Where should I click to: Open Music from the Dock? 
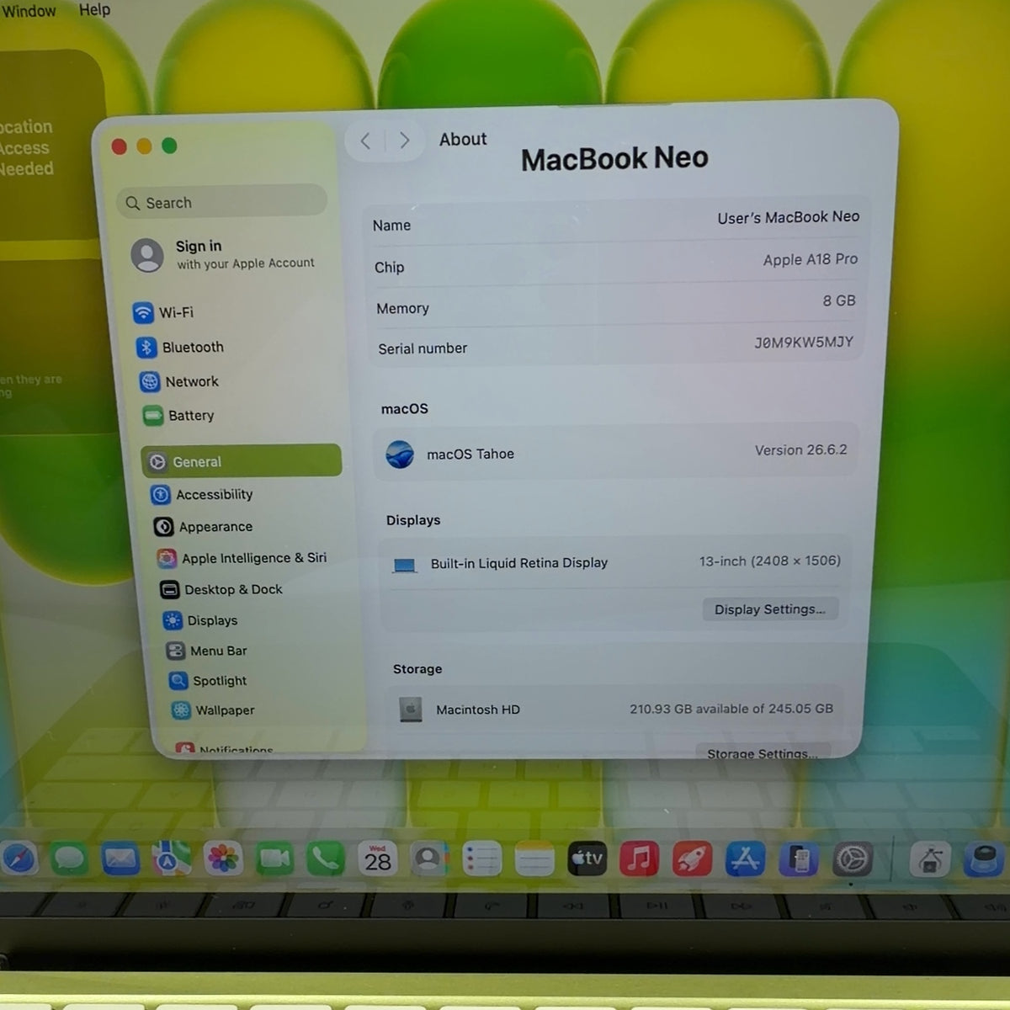coord(640,859)
